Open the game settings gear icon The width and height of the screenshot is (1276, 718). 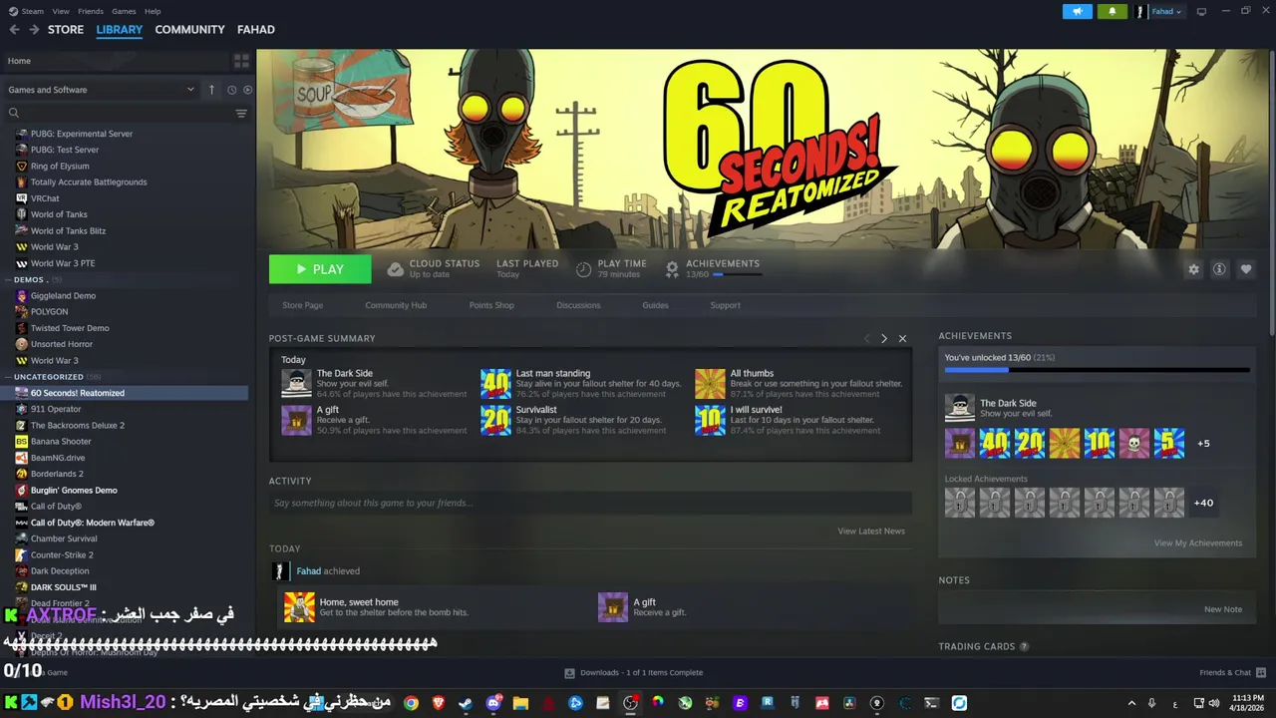click(x=1193, y=269)
